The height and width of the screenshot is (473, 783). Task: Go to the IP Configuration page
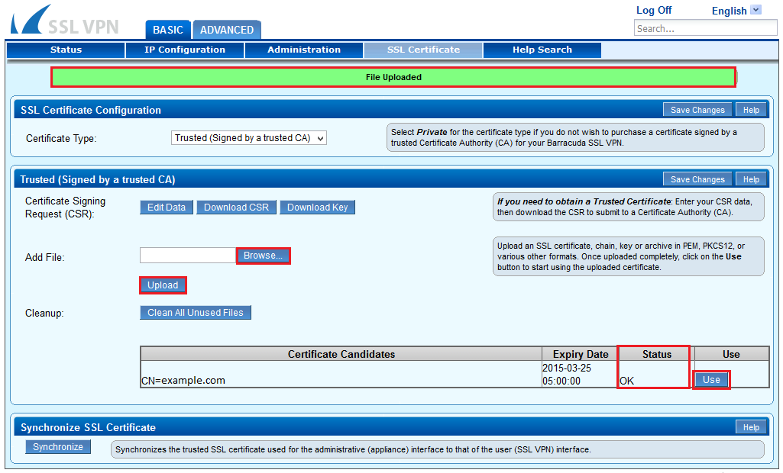(x=185, y=50)
